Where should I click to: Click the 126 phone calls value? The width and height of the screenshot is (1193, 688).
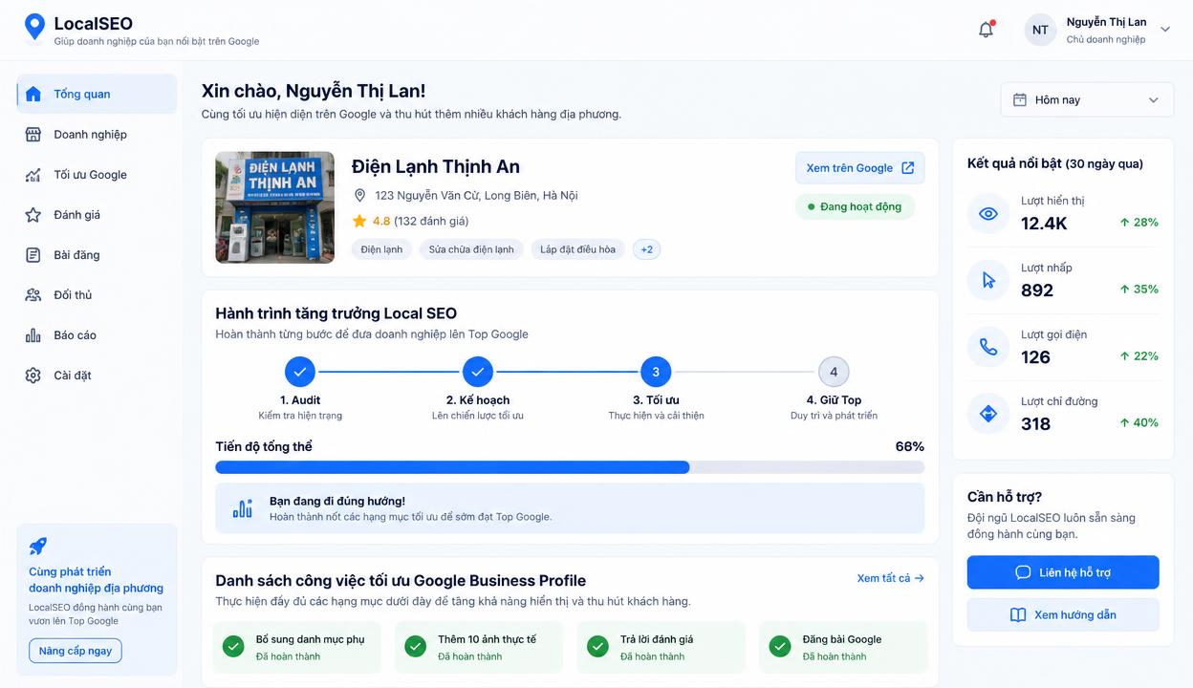[x=1036, y=357]
